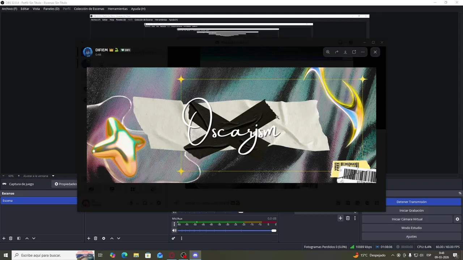463x260 pixels.
Task: Select the Escena scene row
Action: (39, 200)
